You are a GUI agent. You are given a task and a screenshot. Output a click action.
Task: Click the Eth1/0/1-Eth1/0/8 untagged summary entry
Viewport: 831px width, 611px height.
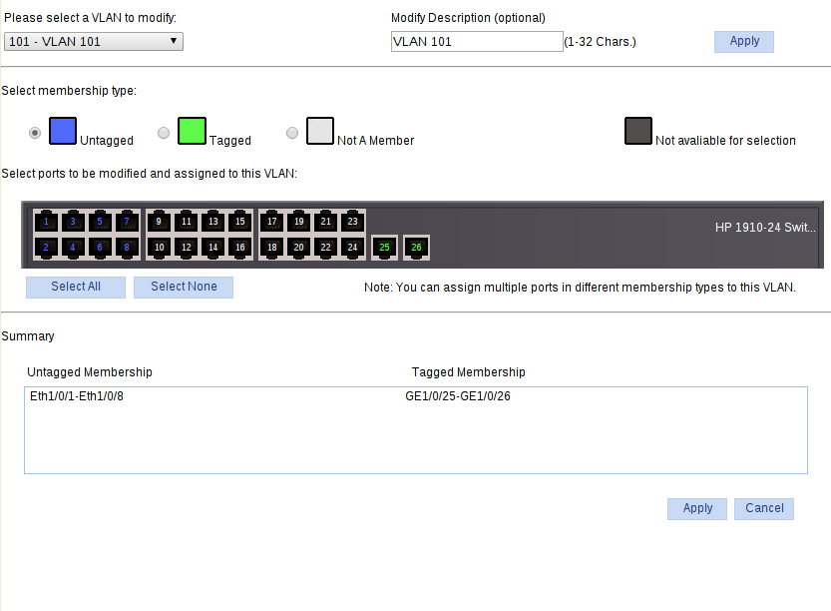point(77,396)
